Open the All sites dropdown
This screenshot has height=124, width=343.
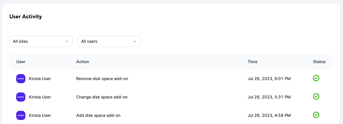(41, 41)
